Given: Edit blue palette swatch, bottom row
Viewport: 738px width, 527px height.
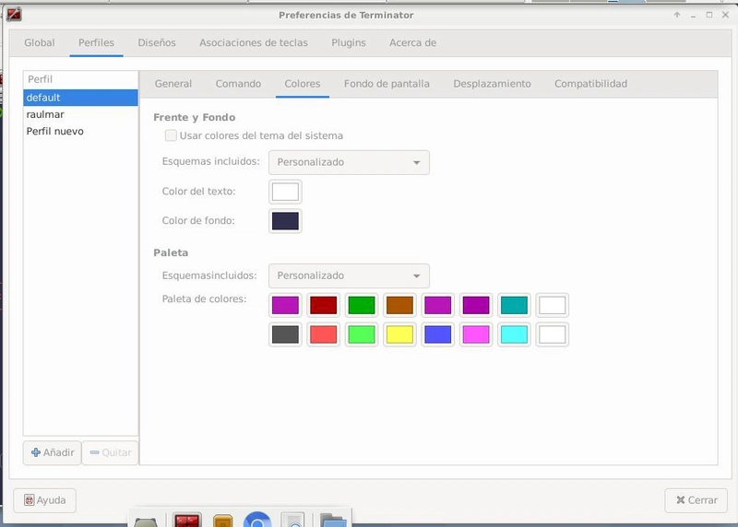Looking at the screenshot, I should pyautogui.click(x=437, y=334).
